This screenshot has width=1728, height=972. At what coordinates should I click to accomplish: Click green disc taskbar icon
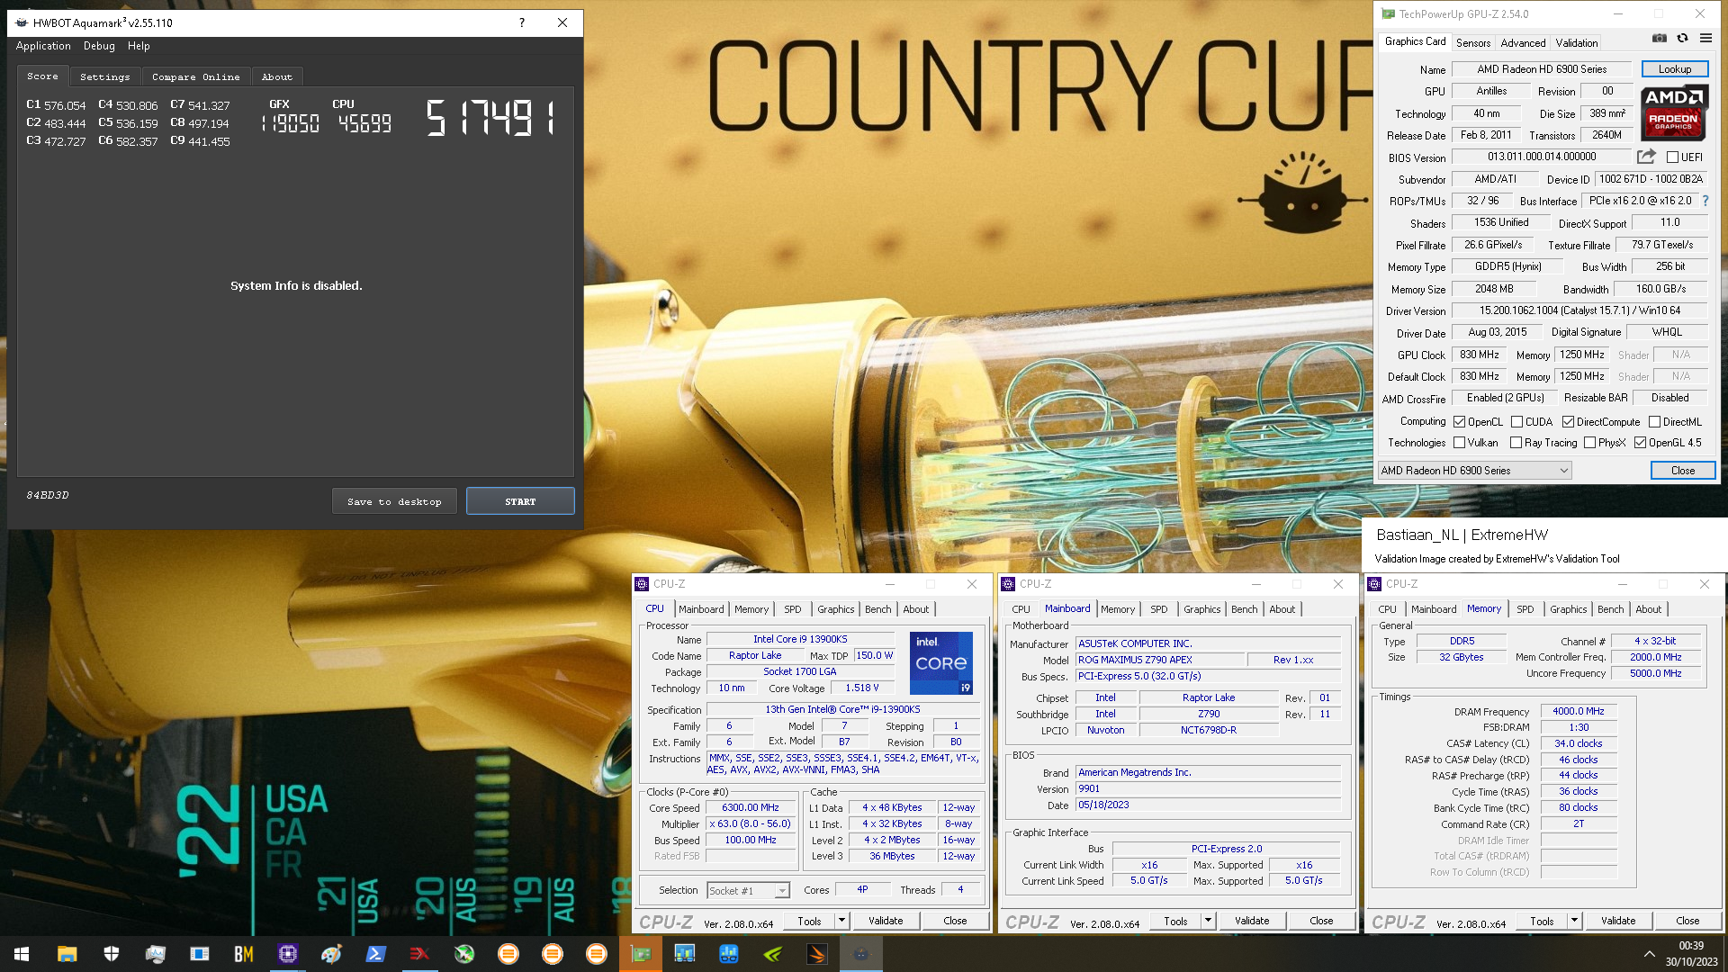[x=463, y=954]
